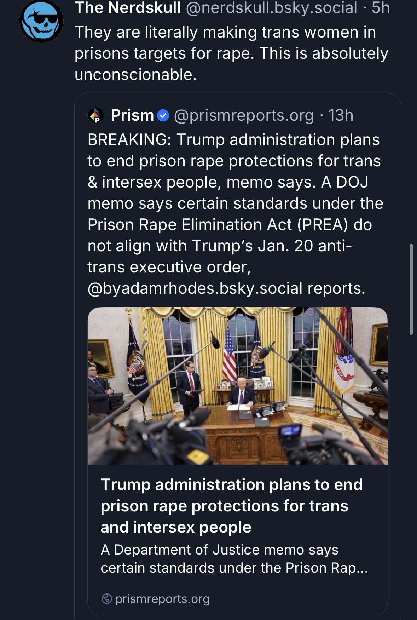Click the word 'BREAKING:' in the quoted post

pos(129,140)
